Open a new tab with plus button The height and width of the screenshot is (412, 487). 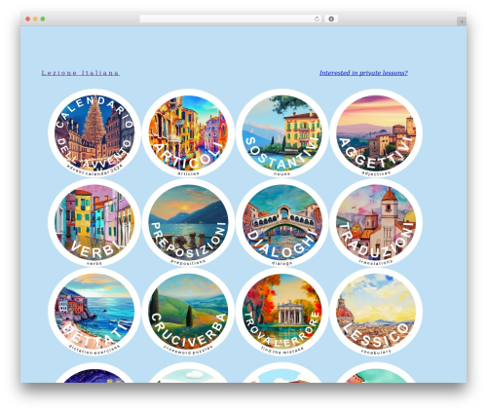[x=462, y=21]
